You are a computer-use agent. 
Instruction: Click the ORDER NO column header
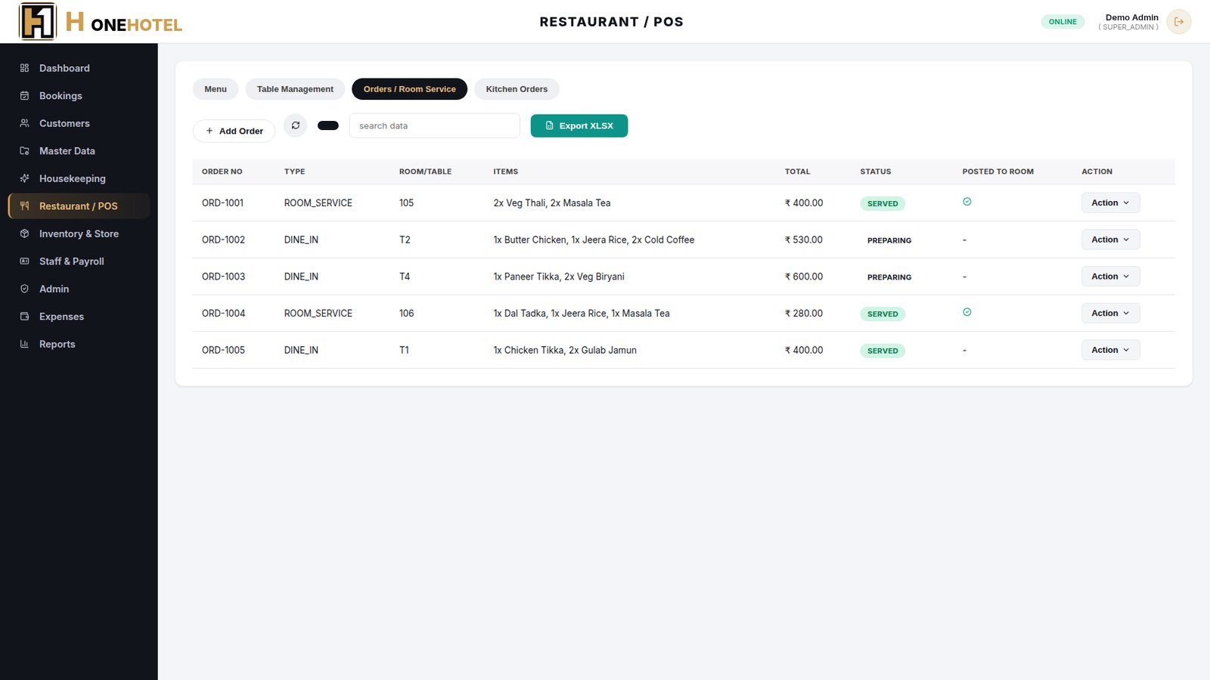222,172
